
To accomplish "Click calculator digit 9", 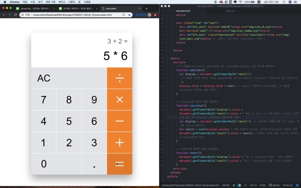I will pyautogui.click(x=94, y=100).
